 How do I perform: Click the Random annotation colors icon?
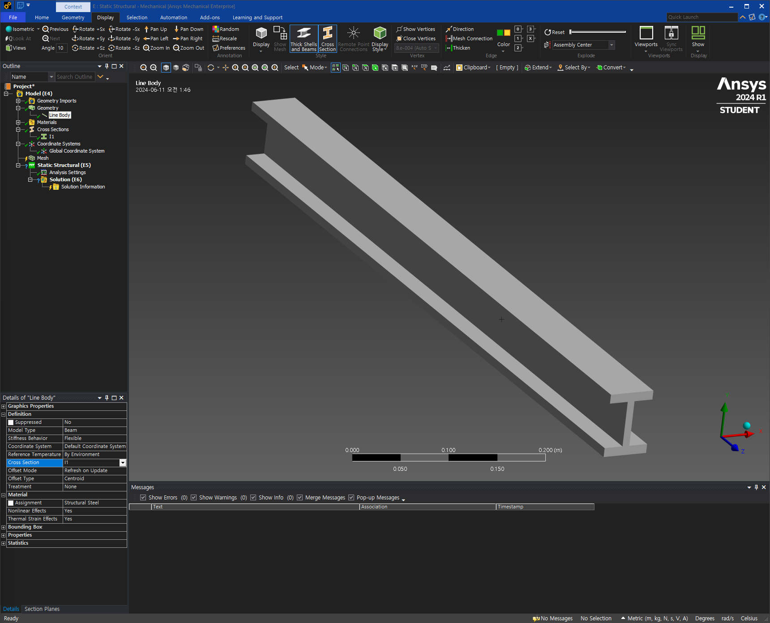(226, 29)
